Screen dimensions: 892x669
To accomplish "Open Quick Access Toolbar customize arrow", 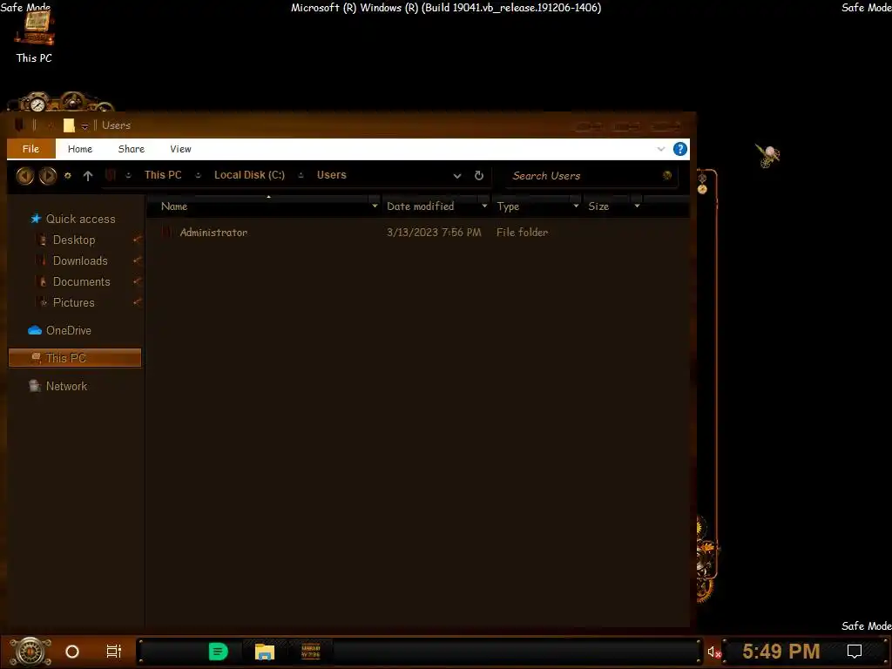I will 84,125.
